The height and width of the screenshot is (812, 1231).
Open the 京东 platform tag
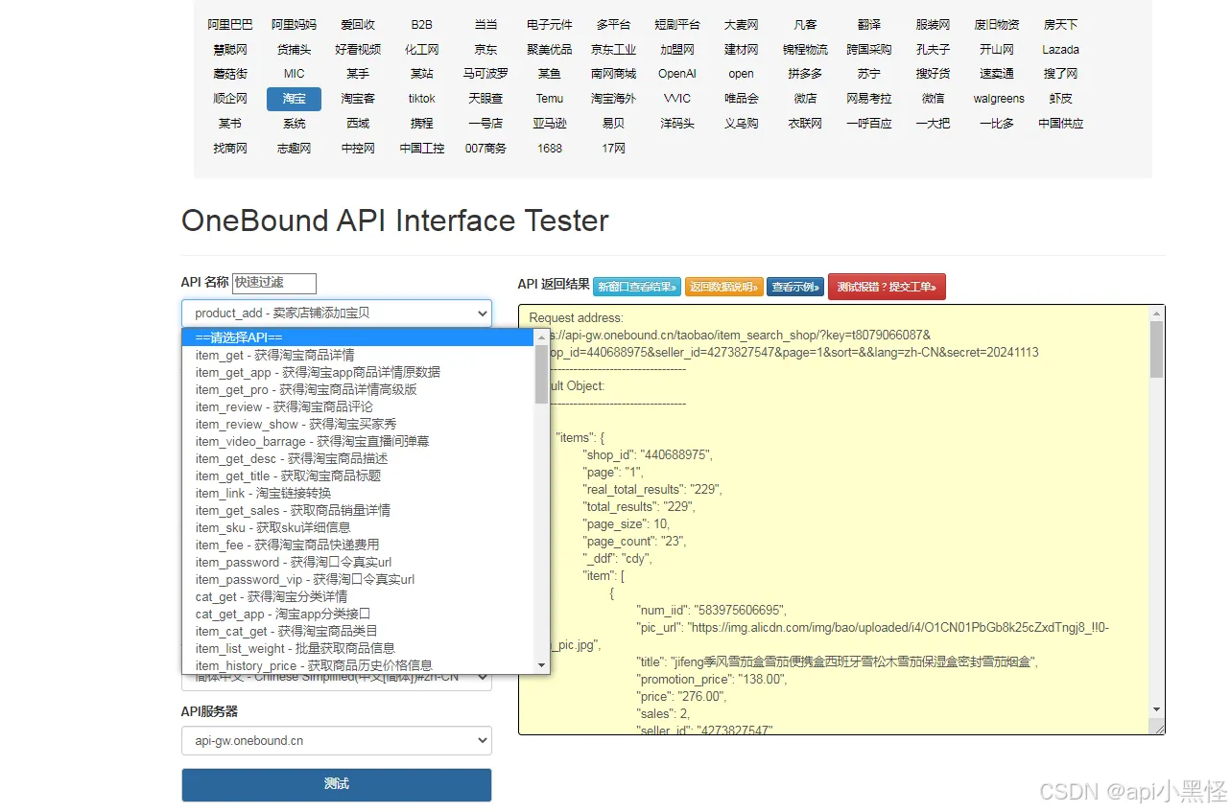click(x=485, y=49)
